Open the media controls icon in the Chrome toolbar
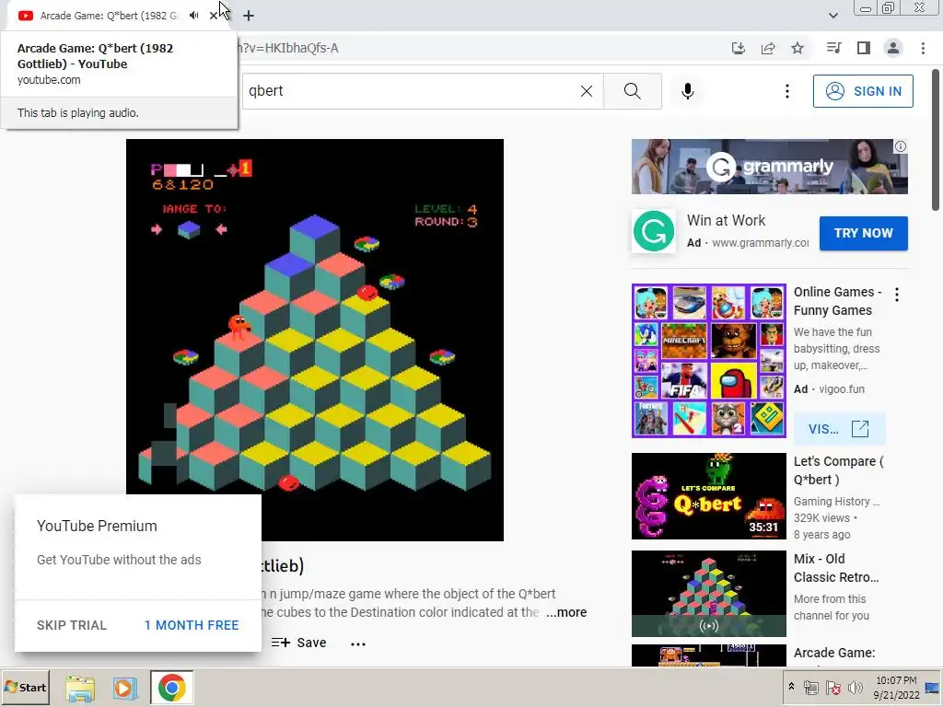This screenshot has width=943, height=707. coord(833,48)
